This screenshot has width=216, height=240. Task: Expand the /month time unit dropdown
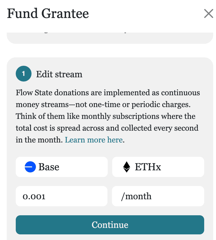point(158,196)
